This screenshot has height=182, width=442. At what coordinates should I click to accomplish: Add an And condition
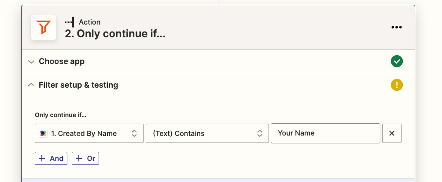[x=51, y=158]
